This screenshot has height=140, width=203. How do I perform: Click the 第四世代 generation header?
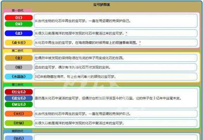click(18, 131)
